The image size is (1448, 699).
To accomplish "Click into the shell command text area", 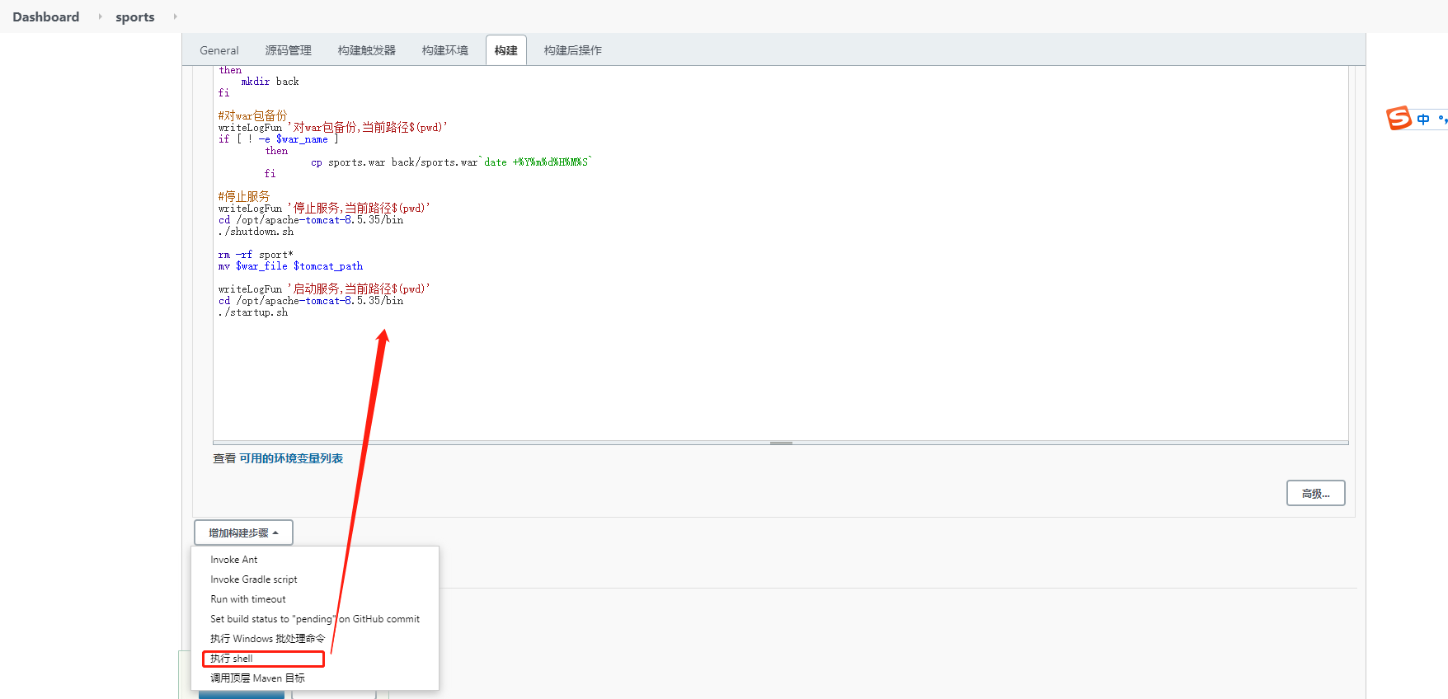I will click(781, 254).
